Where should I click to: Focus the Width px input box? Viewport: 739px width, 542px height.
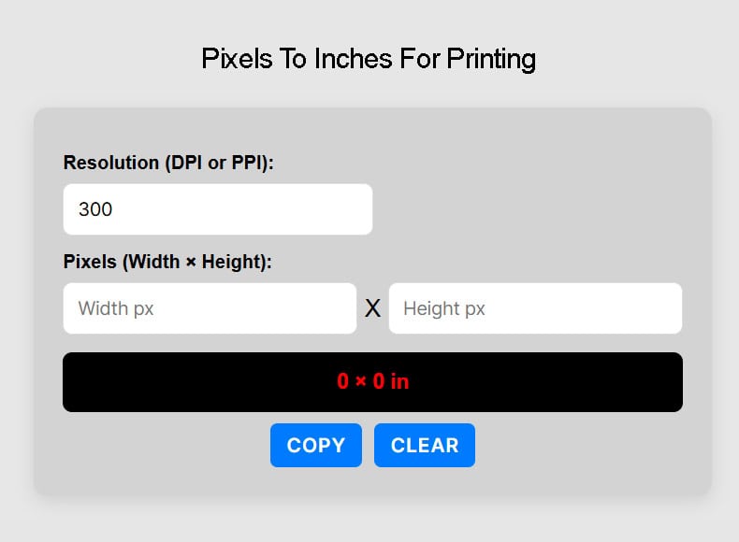point(210,308)
